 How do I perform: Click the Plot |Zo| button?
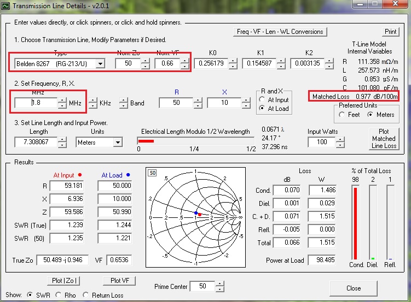[x=63, y=281]
